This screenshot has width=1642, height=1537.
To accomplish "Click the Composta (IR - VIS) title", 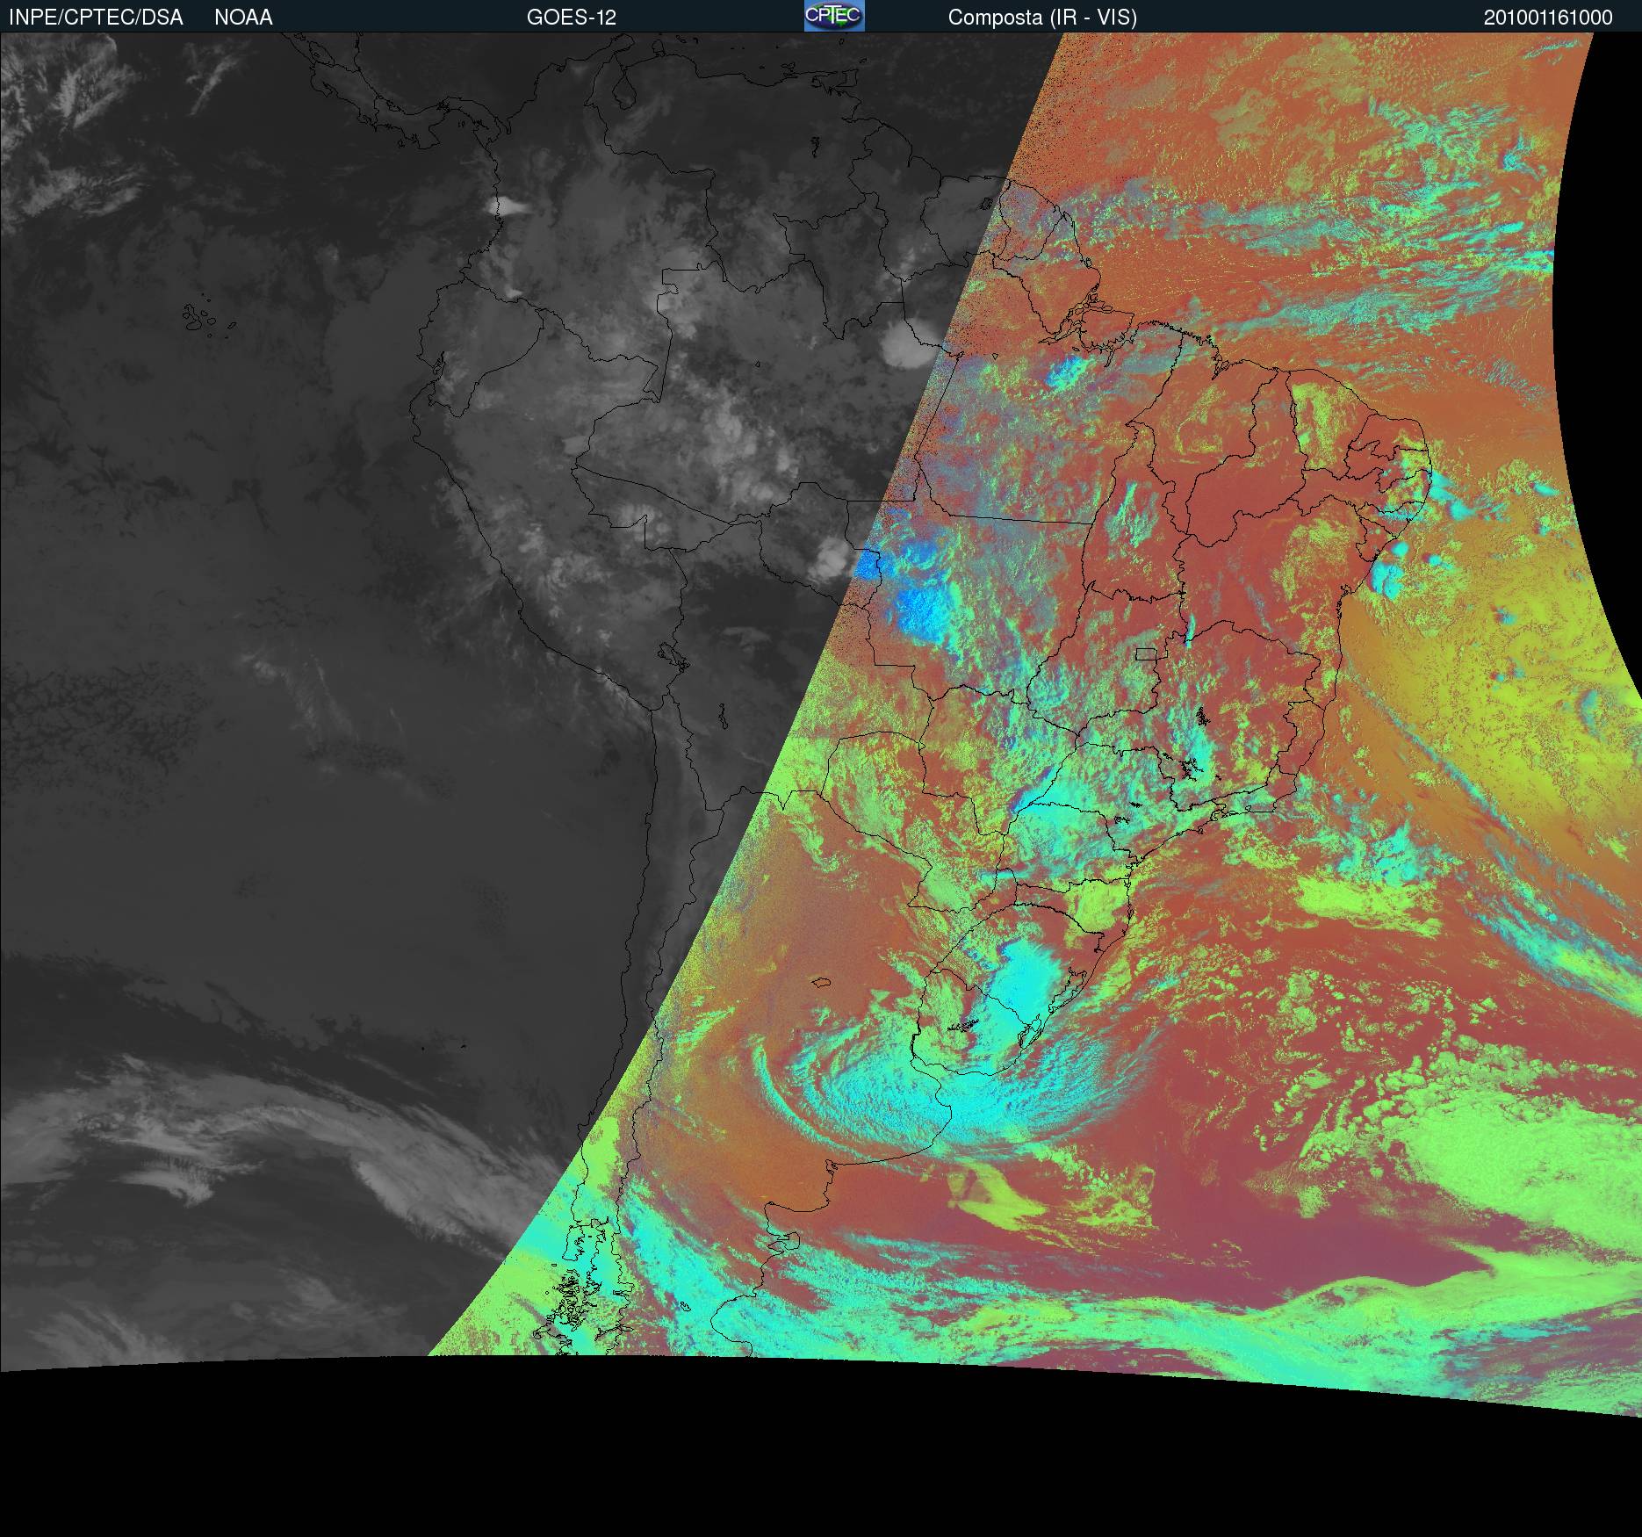I will point(1042,18).
